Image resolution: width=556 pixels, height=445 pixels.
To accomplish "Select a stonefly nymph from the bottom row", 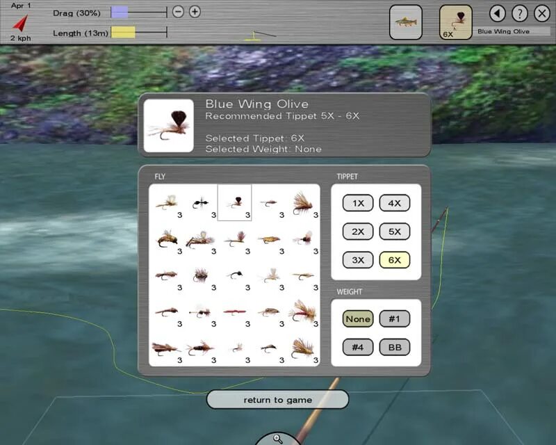I will pyautogui.click(x=200, y=348).
